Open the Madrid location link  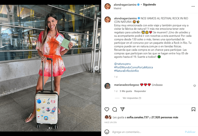[x=118, y=8]
